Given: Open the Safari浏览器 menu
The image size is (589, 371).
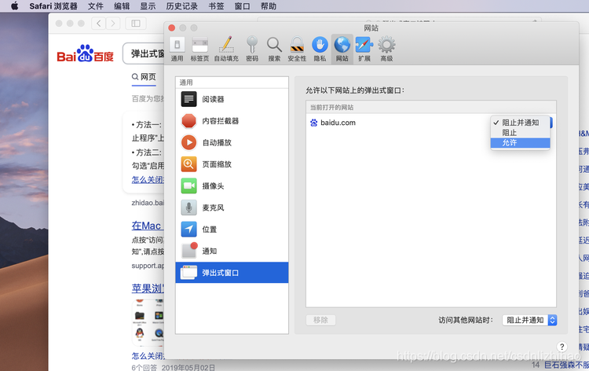Looking at the screenshot, I should (x=53, y=6).
